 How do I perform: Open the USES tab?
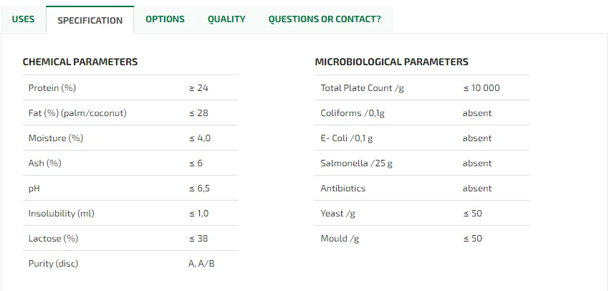pos(23,19)
